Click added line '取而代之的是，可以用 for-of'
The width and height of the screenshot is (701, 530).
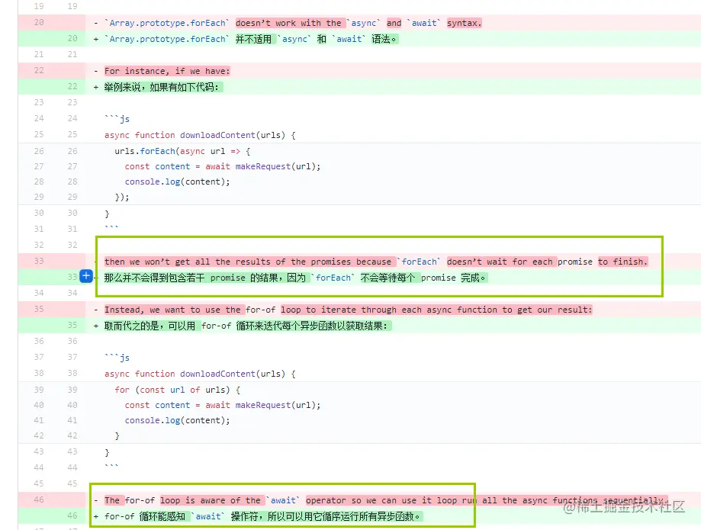[247, 326]
